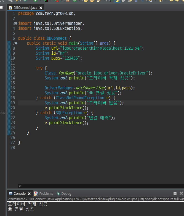The height and width of the screenshot is (216, 184).
Task: Click the console output "드라이버 적재 성공"
Action: (28, 204)
